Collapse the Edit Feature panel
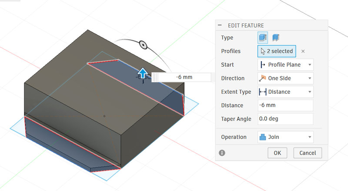The image size is (348, 191). point(220,25)
